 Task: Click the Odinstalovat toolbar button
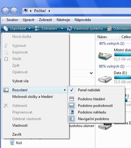click(119, 29)
